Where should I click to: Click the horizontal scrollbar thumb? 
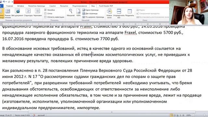pyautogui.click(x=112, y=112)
